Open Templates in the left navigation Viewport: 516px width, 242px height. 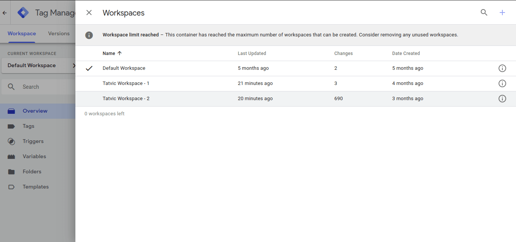point(38,187)
